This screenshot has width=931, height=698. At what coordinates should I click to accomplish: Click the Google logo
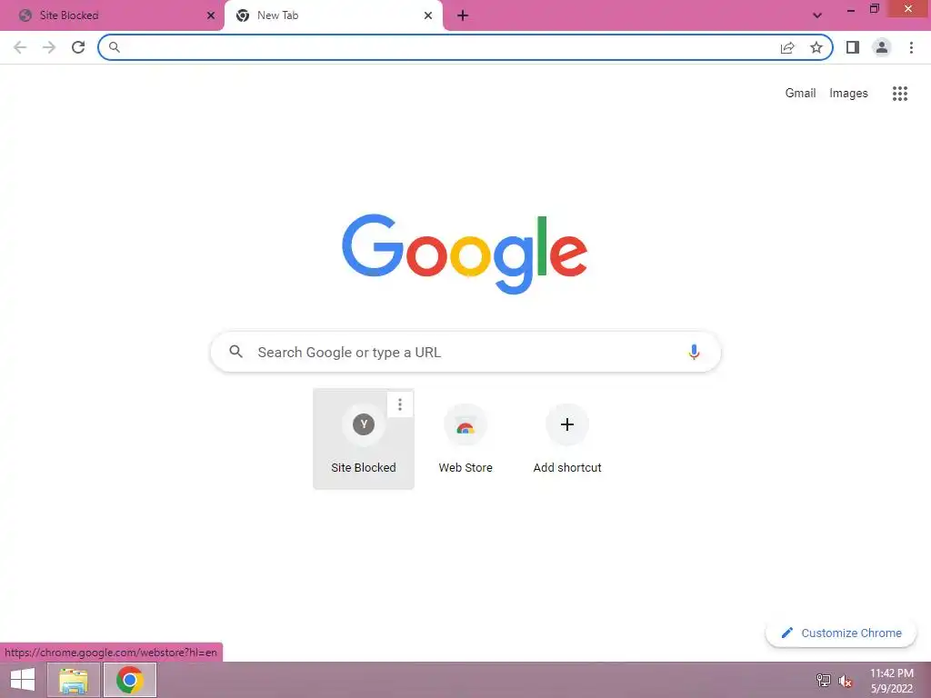[465, 254]
